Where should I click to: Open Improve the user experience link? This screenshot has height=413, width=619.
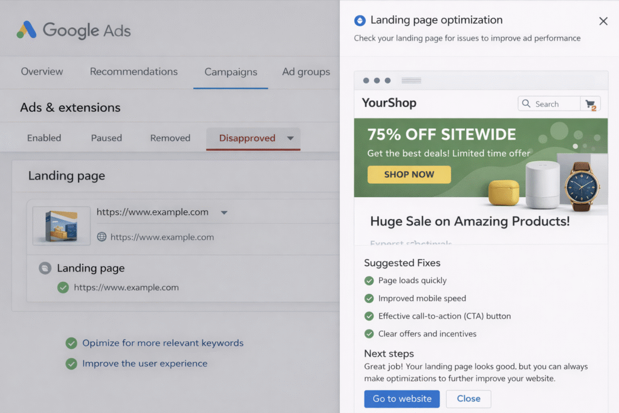click(x=144, y=363)
